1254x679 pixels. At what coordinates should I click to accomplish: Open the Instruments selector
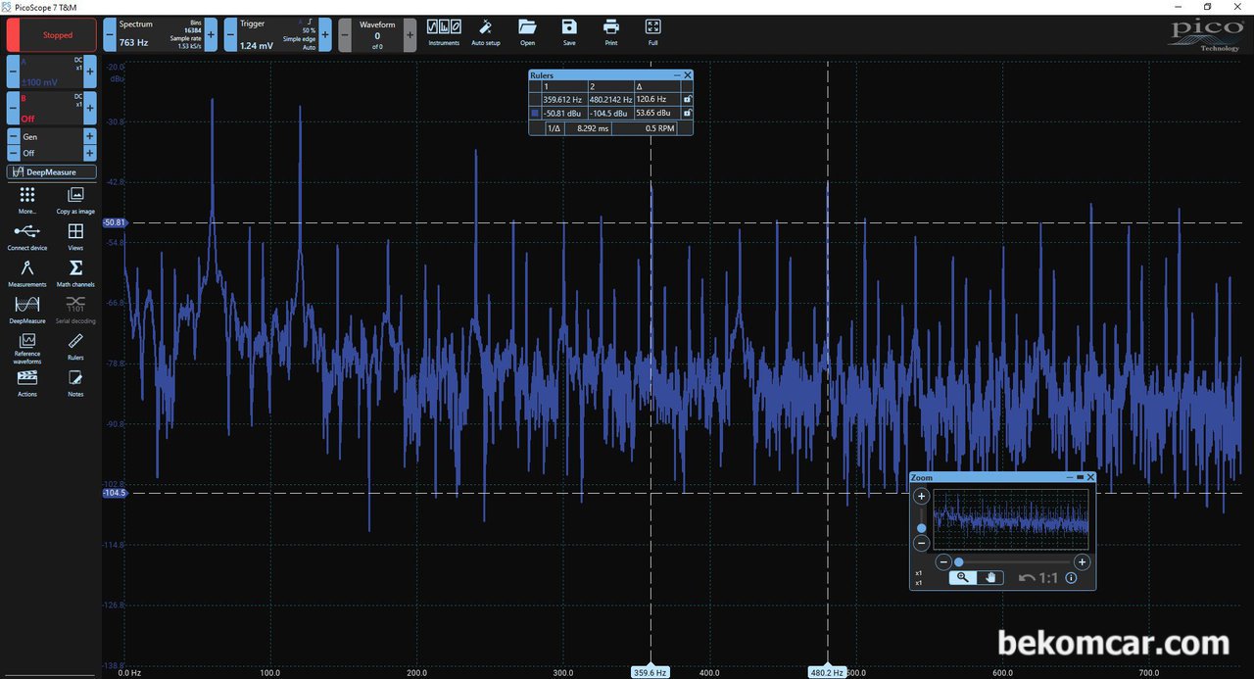click(444, 32)
